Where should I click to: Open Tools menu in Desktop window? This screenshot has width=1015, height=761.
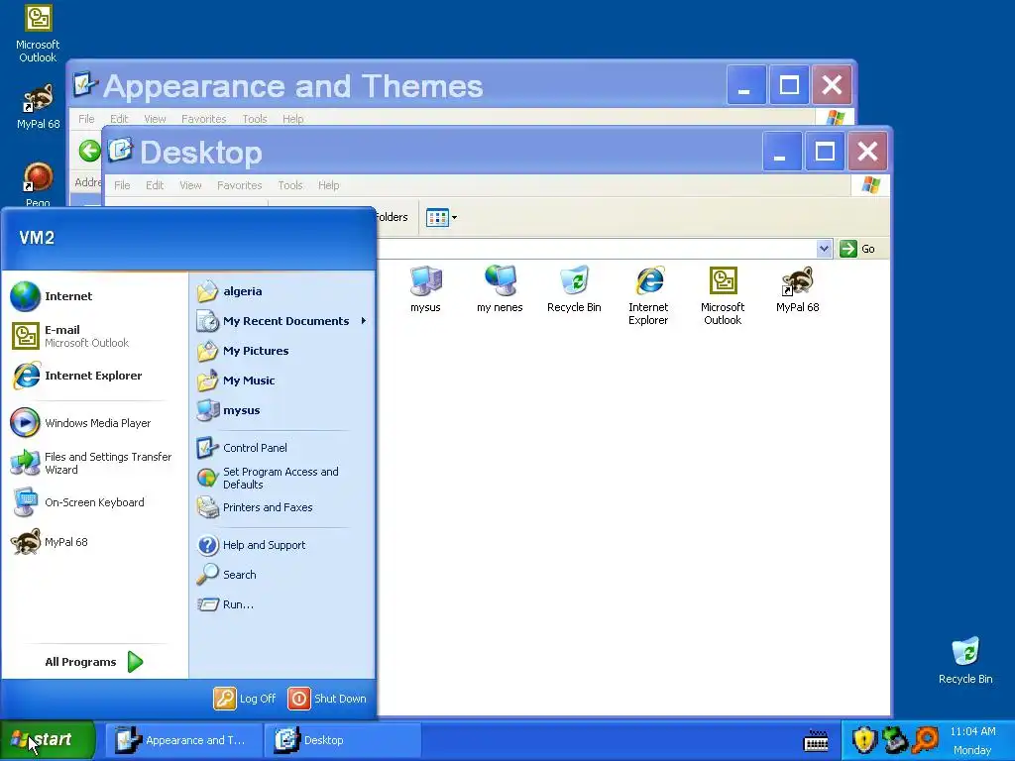[290, 185]
